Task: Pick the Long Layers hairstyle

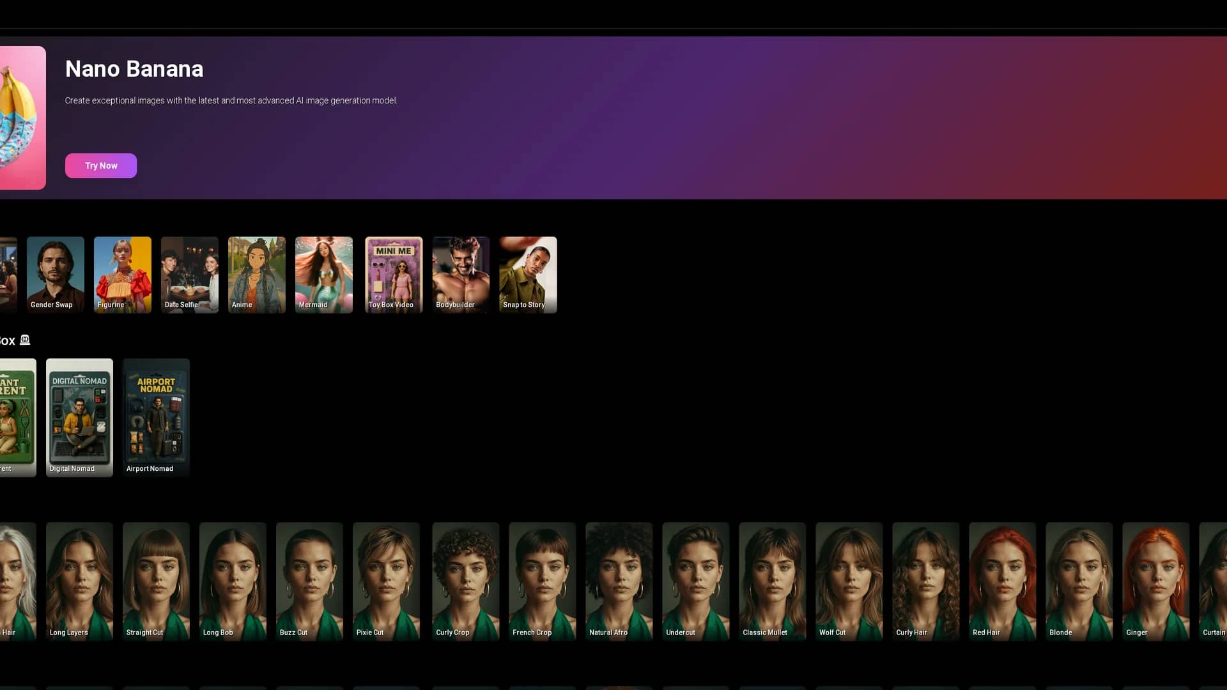Action: pos(79,581)
